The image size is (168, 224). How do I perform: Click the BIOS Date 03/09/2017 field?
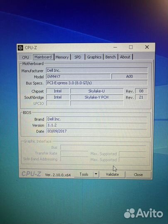[x=97, y=131]
